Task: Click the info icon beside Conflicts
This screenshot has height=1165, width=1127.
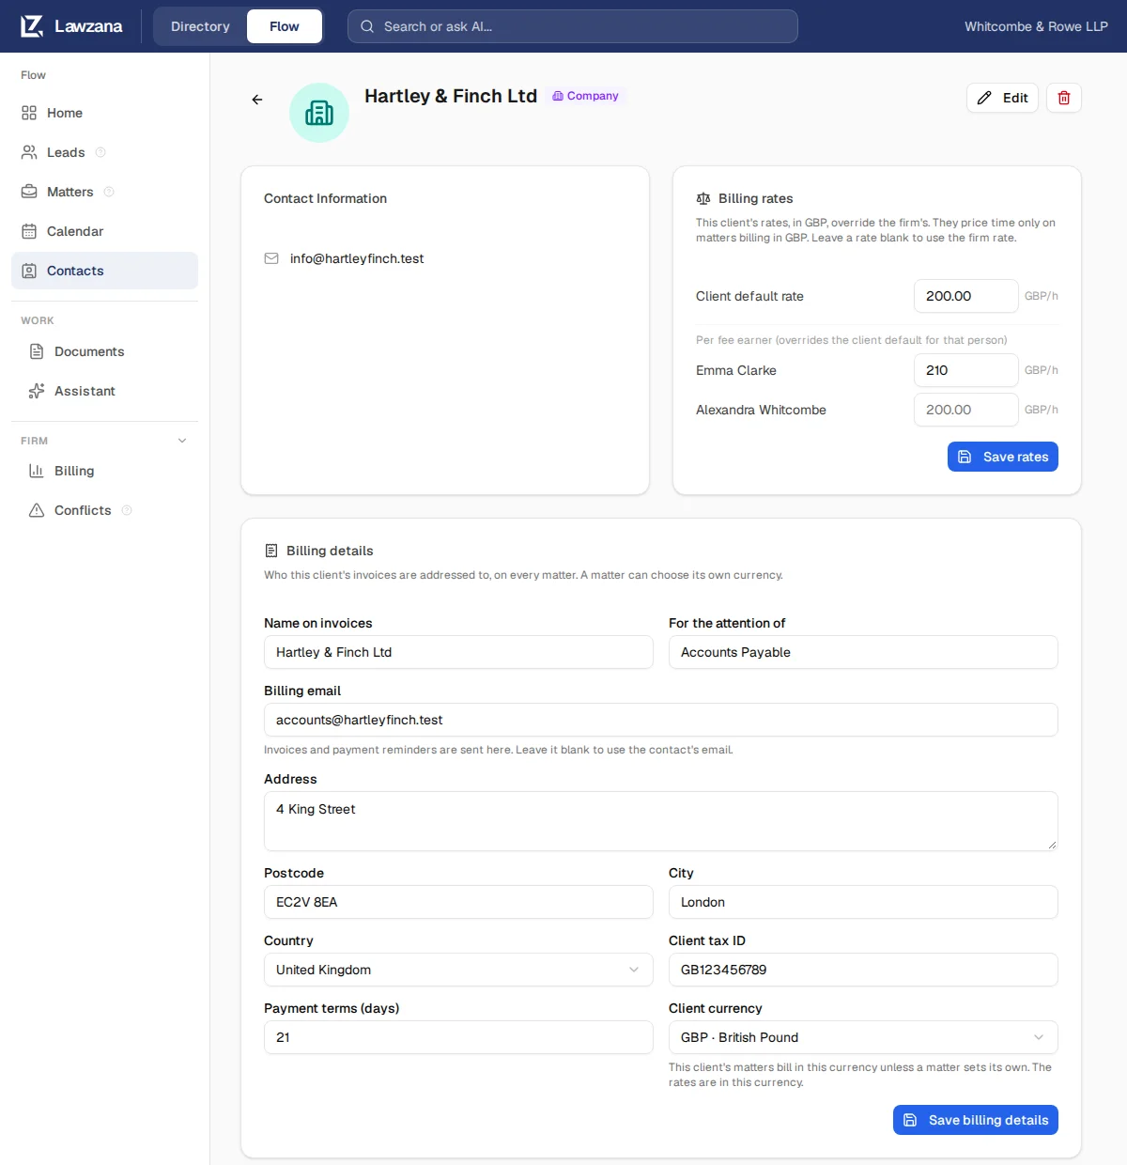Action: click(127, 510)
